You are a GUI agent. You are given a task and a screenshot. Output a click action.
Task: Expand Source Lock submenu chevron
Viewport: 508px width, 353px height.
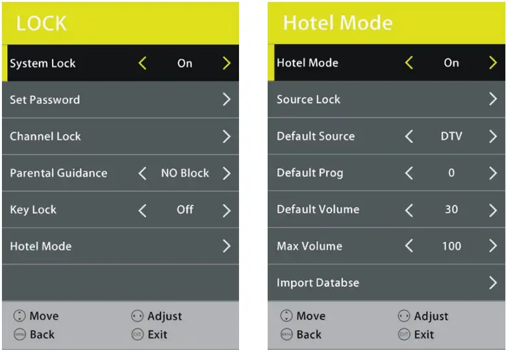(492, 99)
